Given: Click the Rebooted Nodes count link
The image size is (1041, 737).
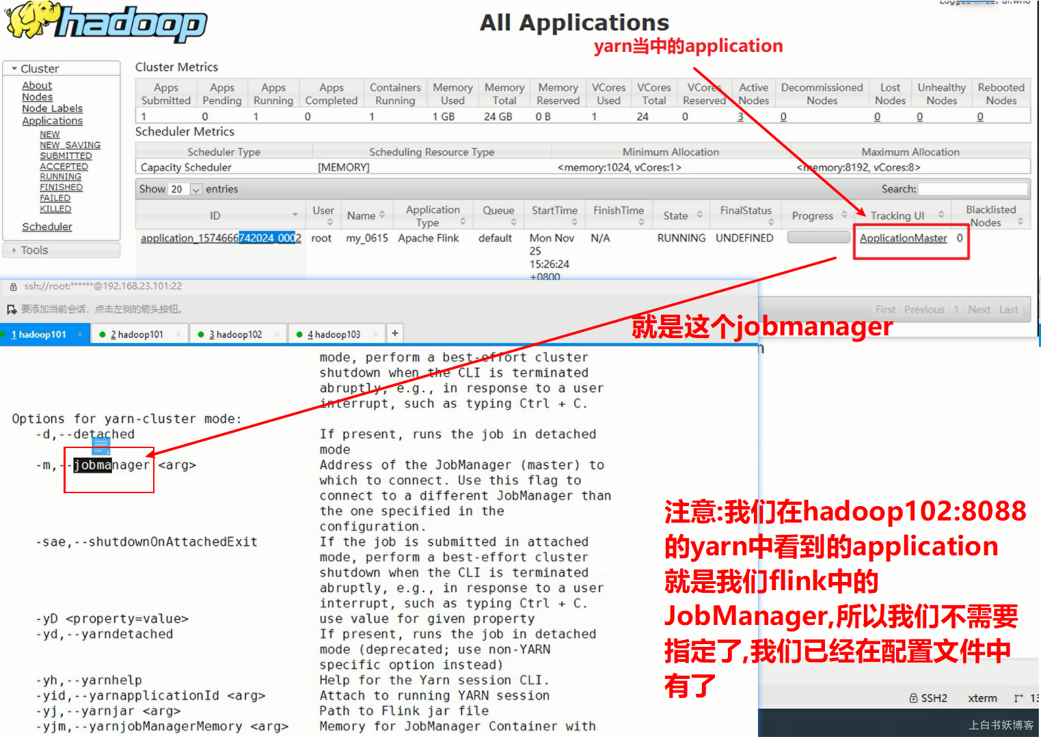Looking at the screenshot, I should pyautogui.click(x=979, y=117).
